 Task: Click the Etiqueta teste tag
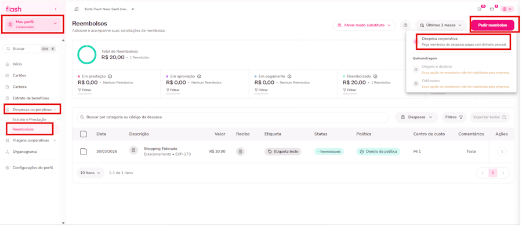283,152
